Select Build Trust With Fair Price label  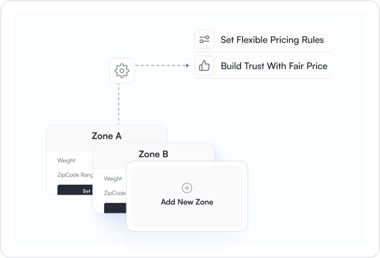coord(274,66)
